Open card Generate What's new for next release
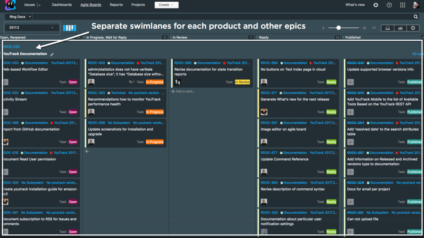 pyautogui.click(x=295, y=99)
